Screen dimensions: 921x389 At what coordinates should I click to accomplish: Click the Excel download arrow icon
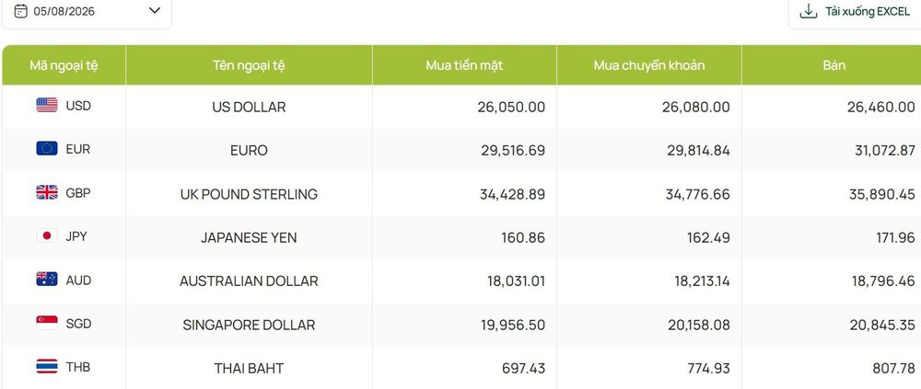pyautogui.click(x=809, y=11)
